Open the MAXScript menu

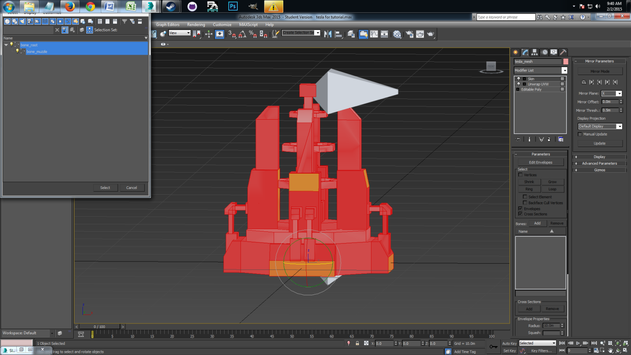248,25
